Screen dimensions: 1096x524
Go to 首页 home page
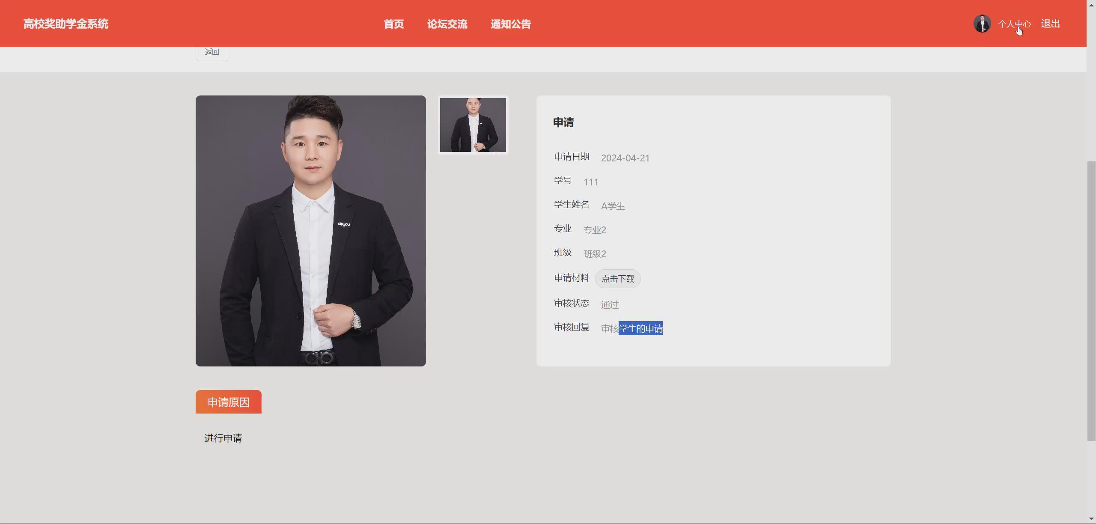393,24
